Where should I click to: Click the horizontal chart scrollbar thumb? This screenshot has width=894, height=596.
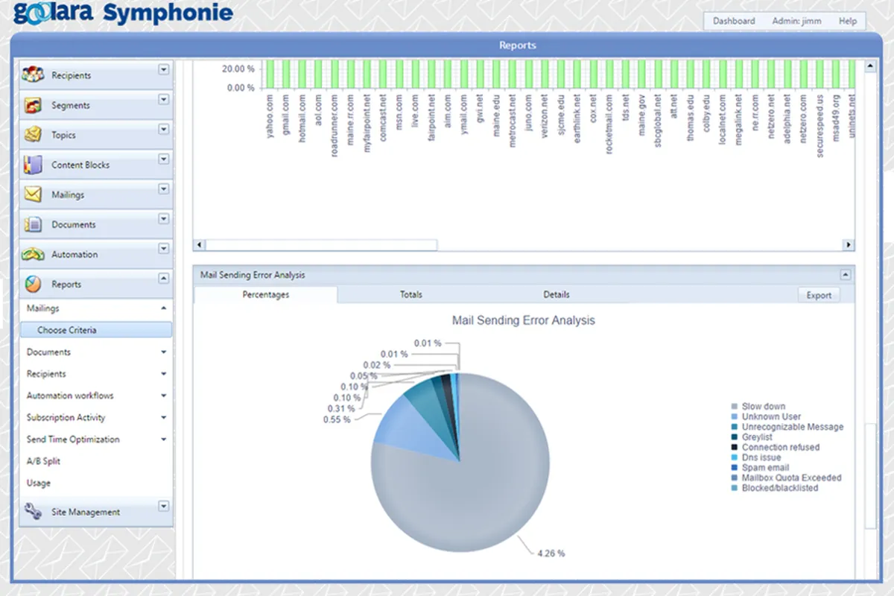[x=321, y=245]
